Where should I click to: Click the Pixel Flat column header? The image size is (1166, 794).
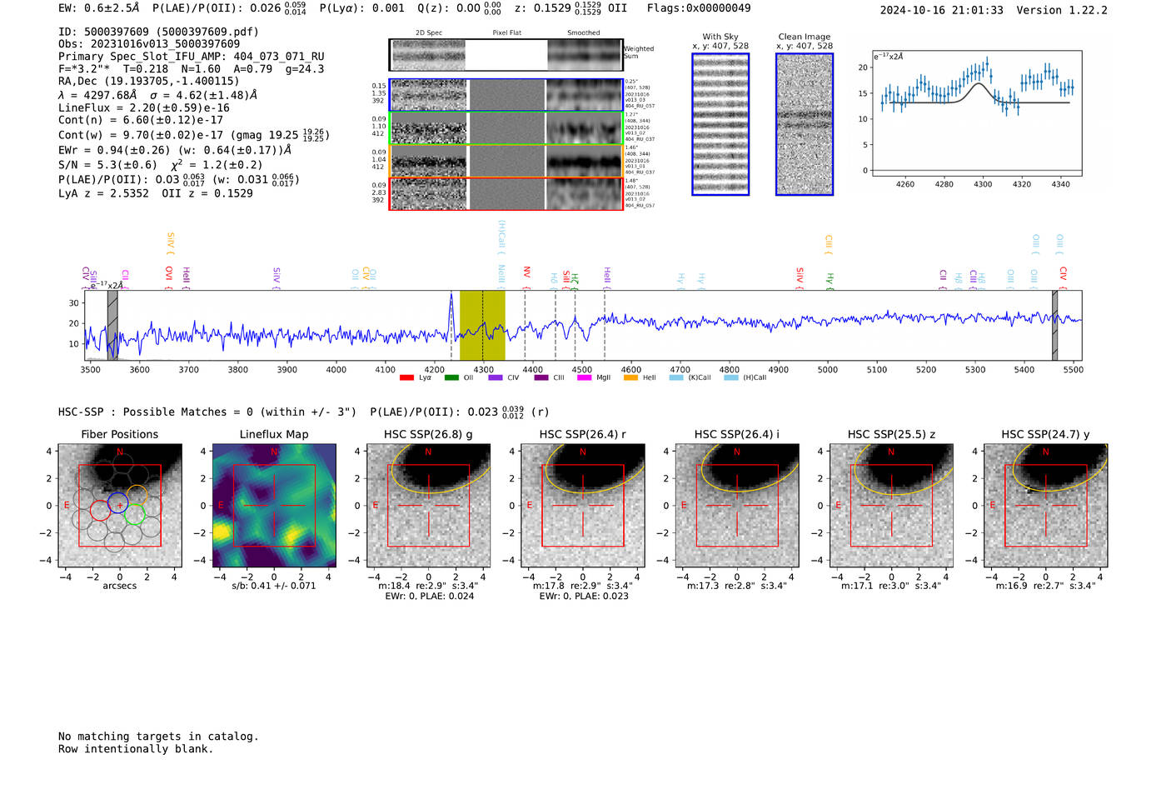(x=506, y=33)
